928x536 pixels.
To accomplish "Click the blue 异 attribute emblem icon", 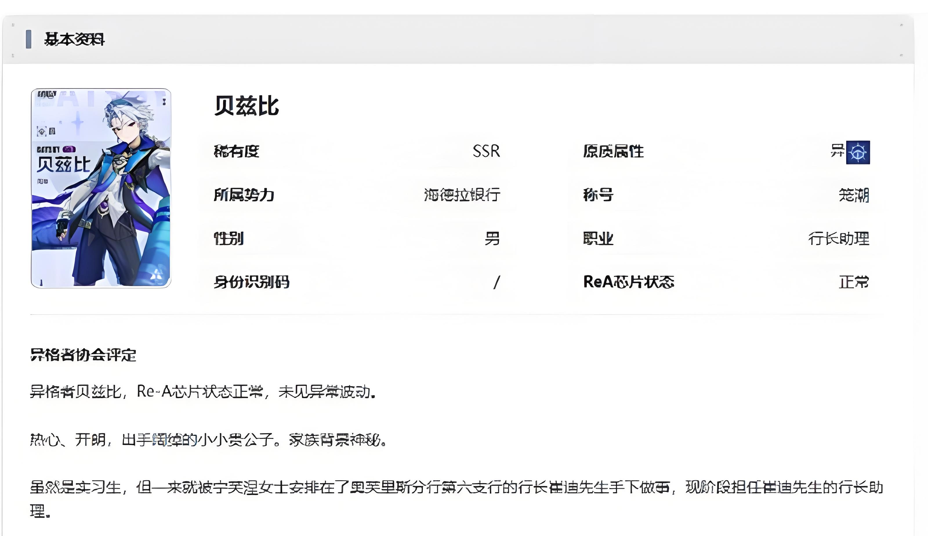I will [858, 152].
